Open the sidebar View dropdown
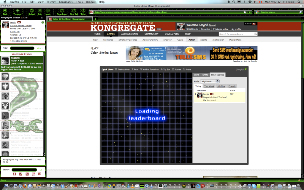This screenshot has width=304, height=190. click(x=40, y=48)
